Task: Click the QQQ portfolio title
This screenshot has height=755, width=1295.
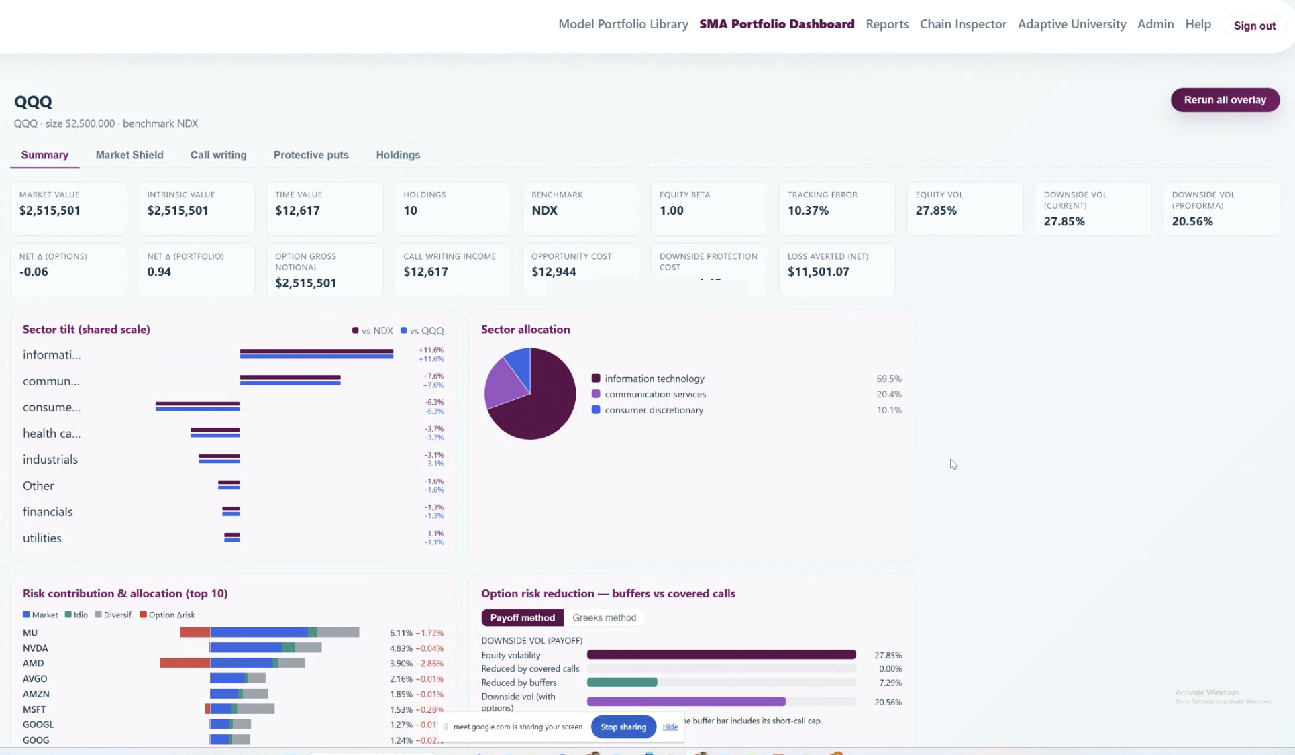Action: click(x=34, y=102)
